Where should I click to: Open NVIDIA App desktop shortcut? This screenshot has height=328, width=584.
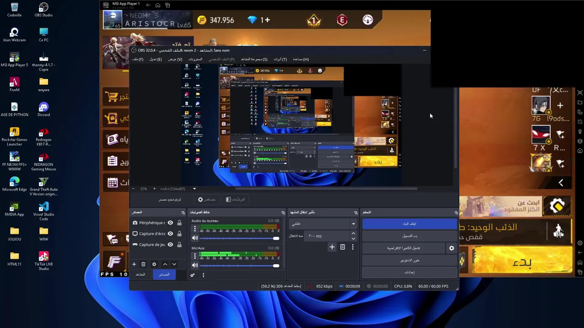pyautogui.click(x=15, y=209)
